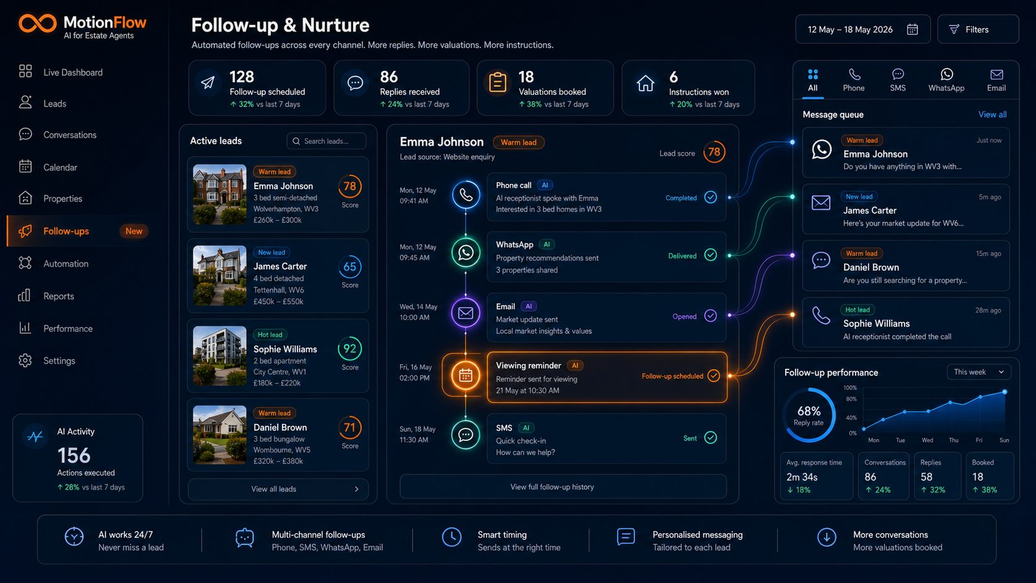Click the AI Activity pulse icon
This screenshot has width=1036, height=583.
coord(35,436)
